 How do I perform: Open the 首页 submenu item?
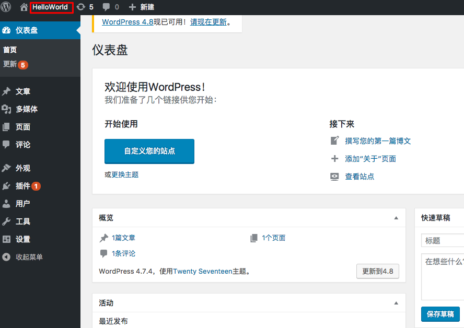pos(10,50)
